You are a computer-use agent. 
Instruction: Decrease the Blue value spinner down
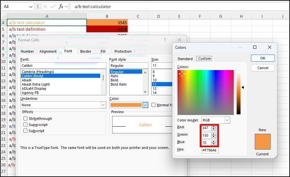tap(214, 144)
